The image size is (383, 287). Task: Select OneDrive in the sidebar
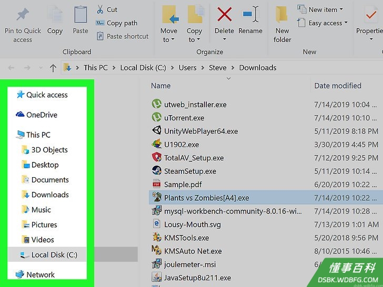(37, 115)
